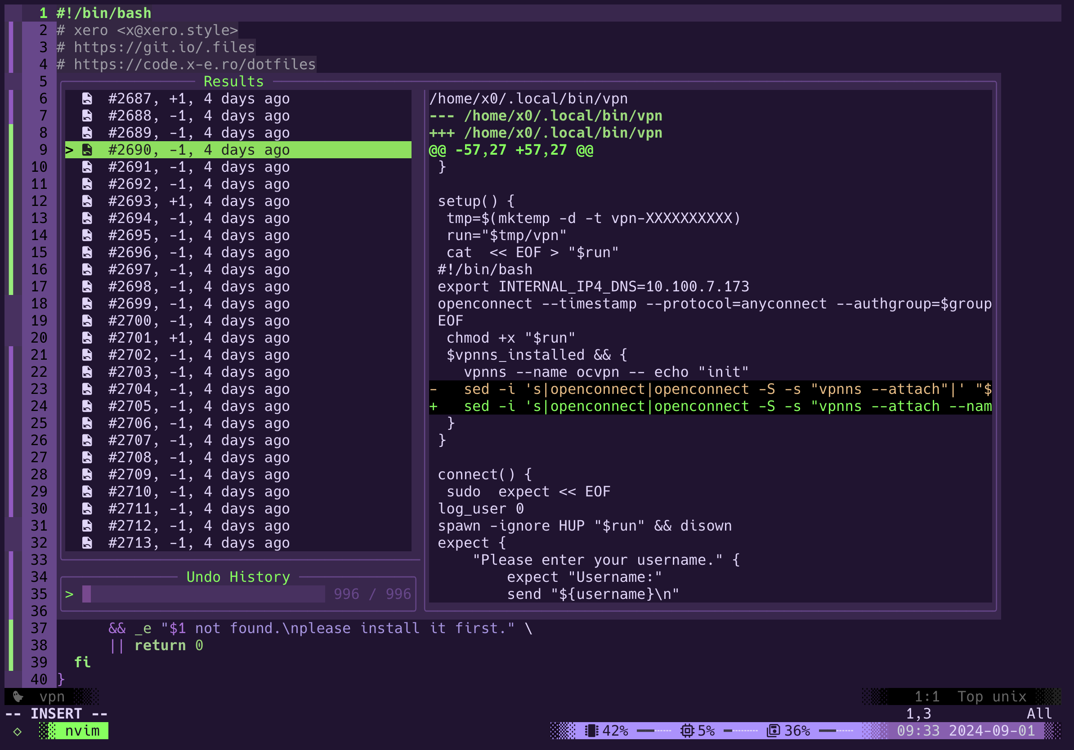1074x750 pixels.
Task: Select undo state #2710, -1, 4 days ago
Action: coord(238,491)
